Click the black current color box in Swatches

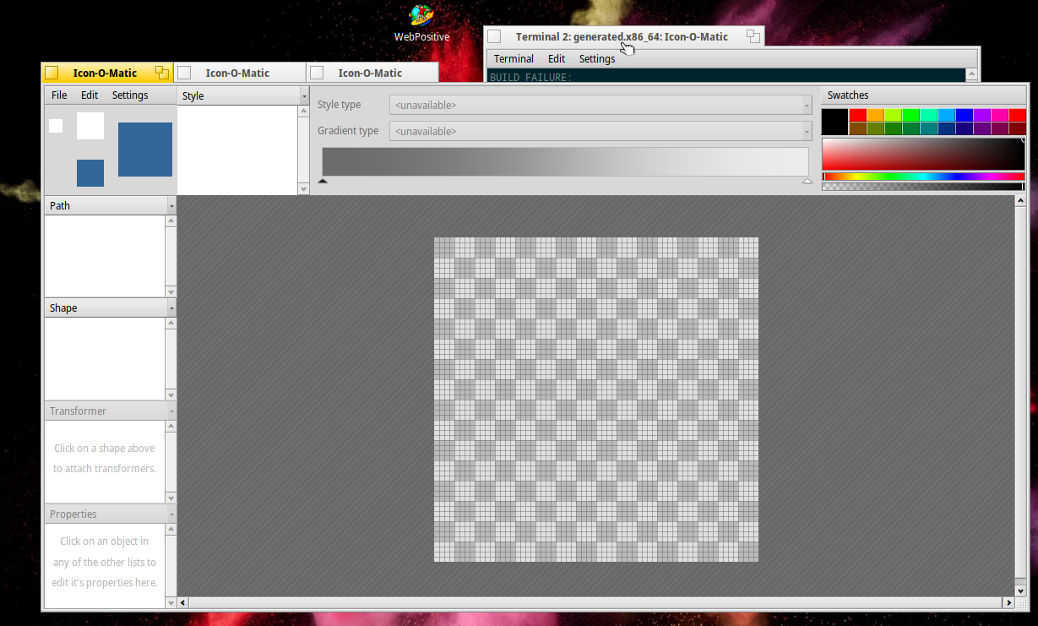(x=834, y=122)
